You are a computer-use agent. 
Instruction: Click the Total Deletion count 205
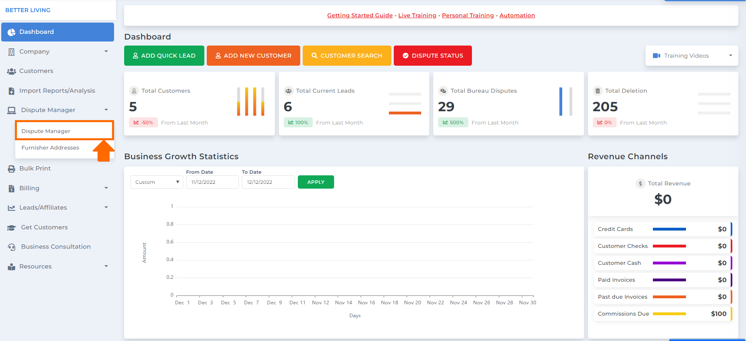click(x=605, y=107)
